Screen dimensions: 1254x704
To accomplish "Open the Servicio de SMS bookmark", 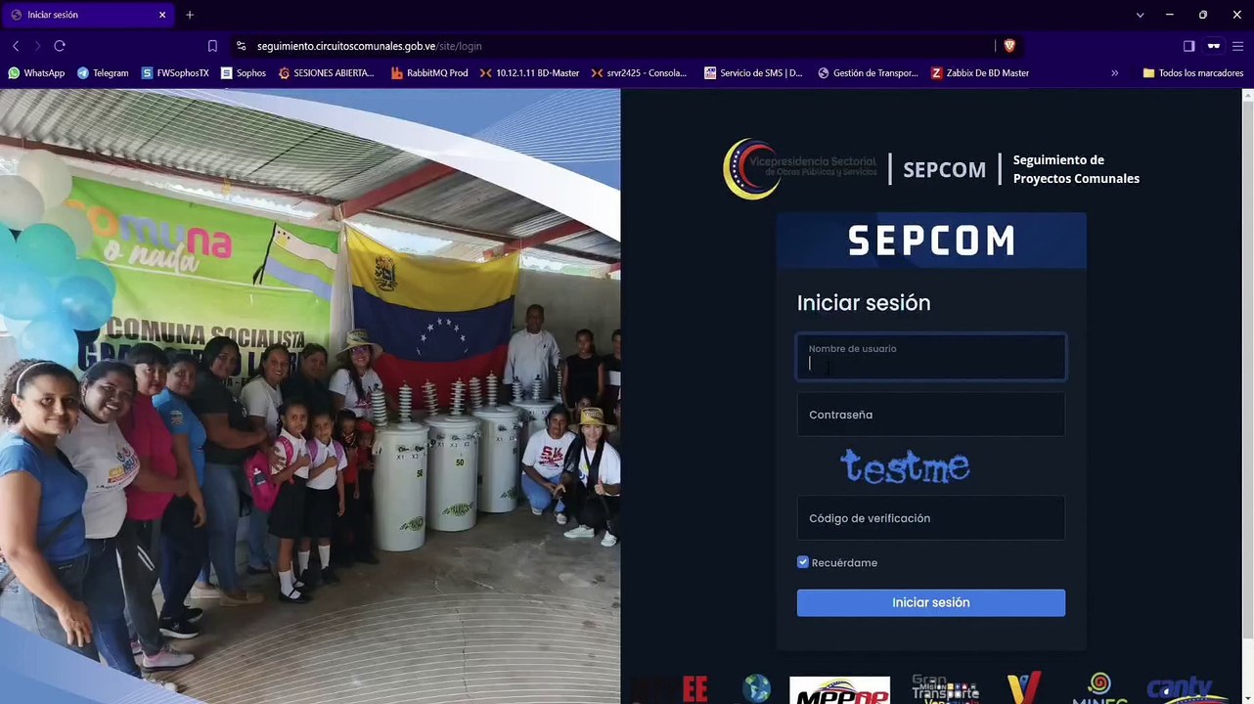I will click(x=753, y=73).
